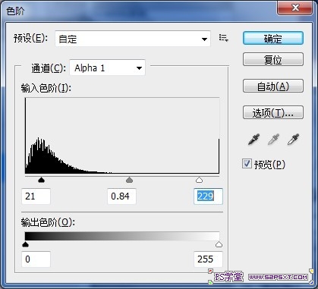Click output level field showing 255
This screenshot has width=318, height=289.
[x=208, y=259]
